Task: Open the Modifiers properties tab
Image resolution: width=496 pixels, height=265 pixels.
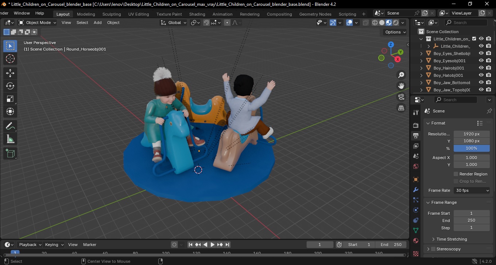Action: (415, 190)
